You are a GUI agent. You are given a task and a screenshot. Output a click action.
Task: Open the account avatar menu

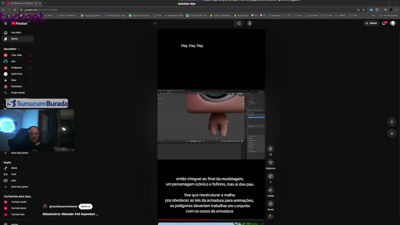click(393, 23)
